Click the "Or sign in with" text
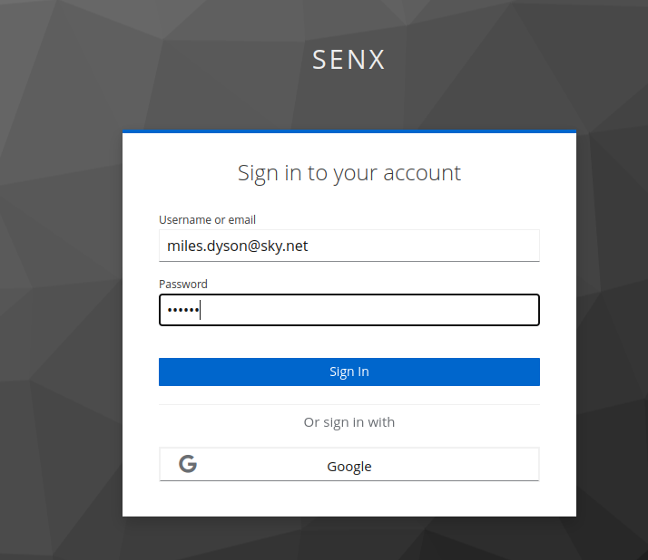Viewport: 648px width, 560px height. pyautogui.click(x=349, y=422)
